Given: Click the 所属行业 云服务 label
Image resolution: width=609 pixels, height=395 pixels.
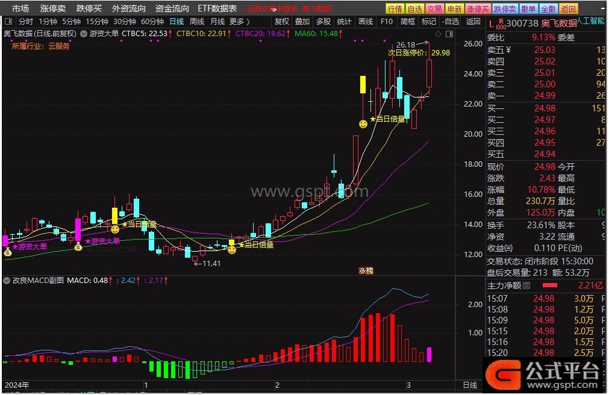Looking at the screenshot, I should [x=41, y=46].
